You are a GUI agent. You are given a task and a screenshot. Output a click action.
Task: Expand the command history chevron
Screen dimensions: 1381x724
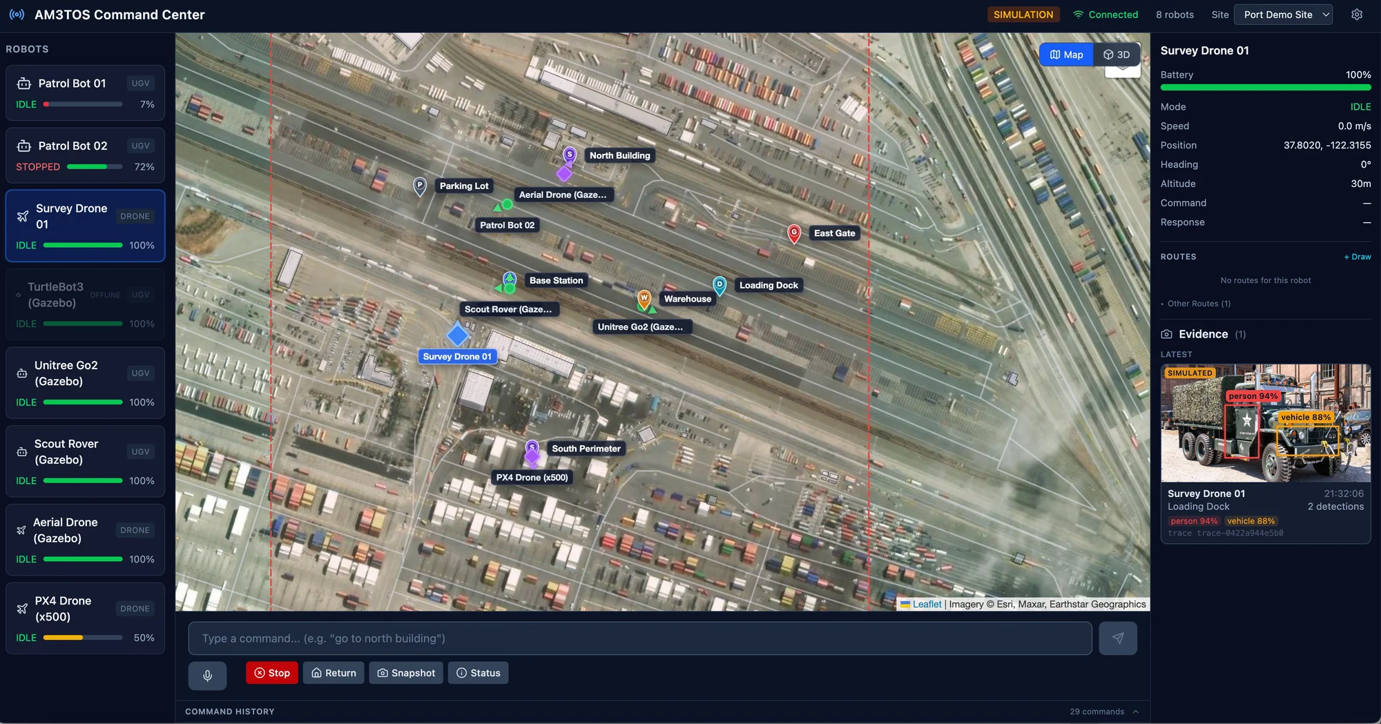(x=1136, y=712)
